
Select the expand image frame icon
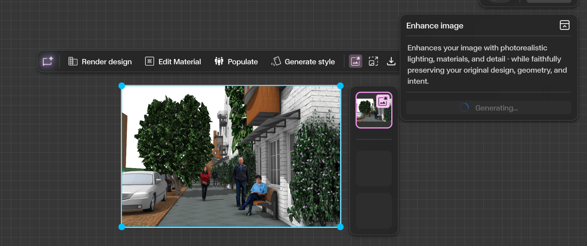point(373,61)
